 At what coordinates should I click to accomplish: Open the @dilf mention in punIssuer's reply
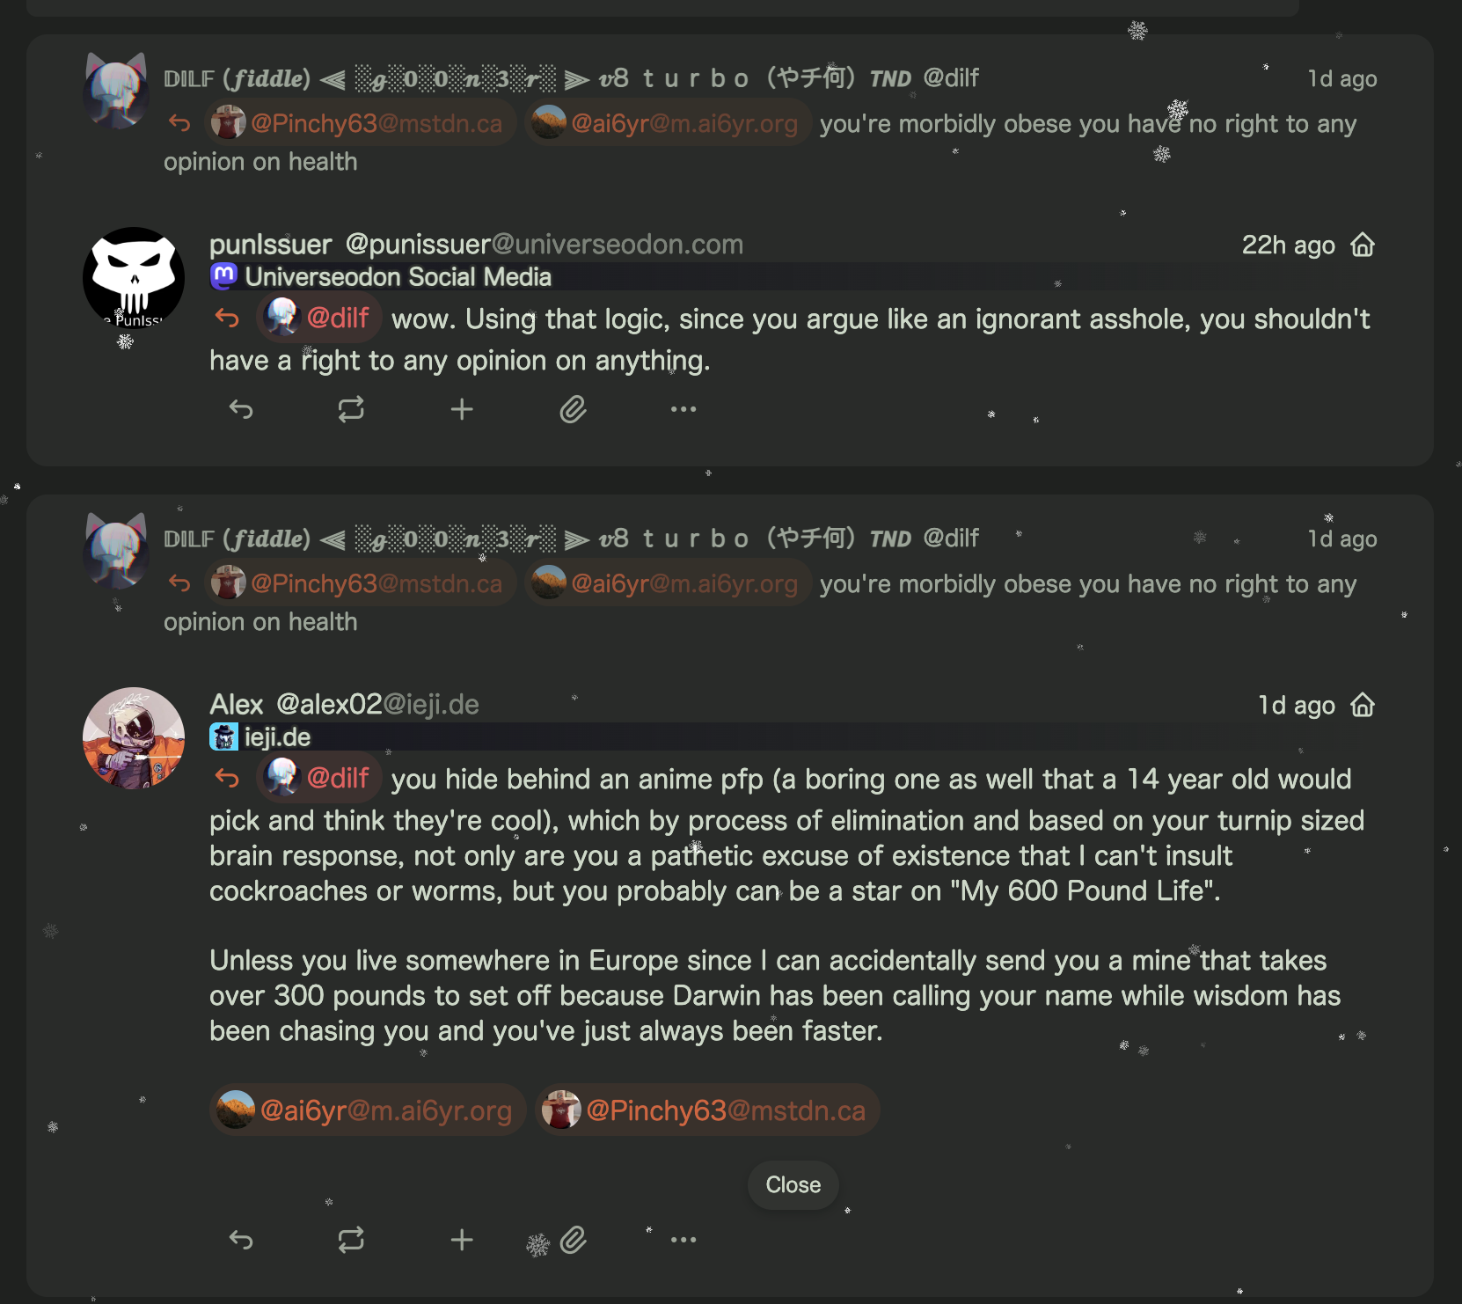click(x=318, y=317)
